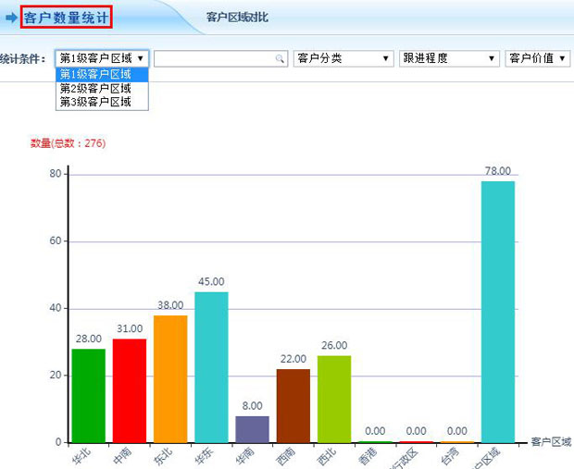574x469 pixels.
Task: Click the 数量(总数：276) chart title
Action: [69, 143]
